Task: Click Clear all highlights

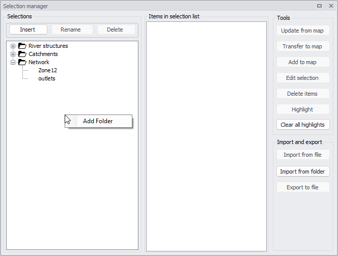Action: (303, 125)
